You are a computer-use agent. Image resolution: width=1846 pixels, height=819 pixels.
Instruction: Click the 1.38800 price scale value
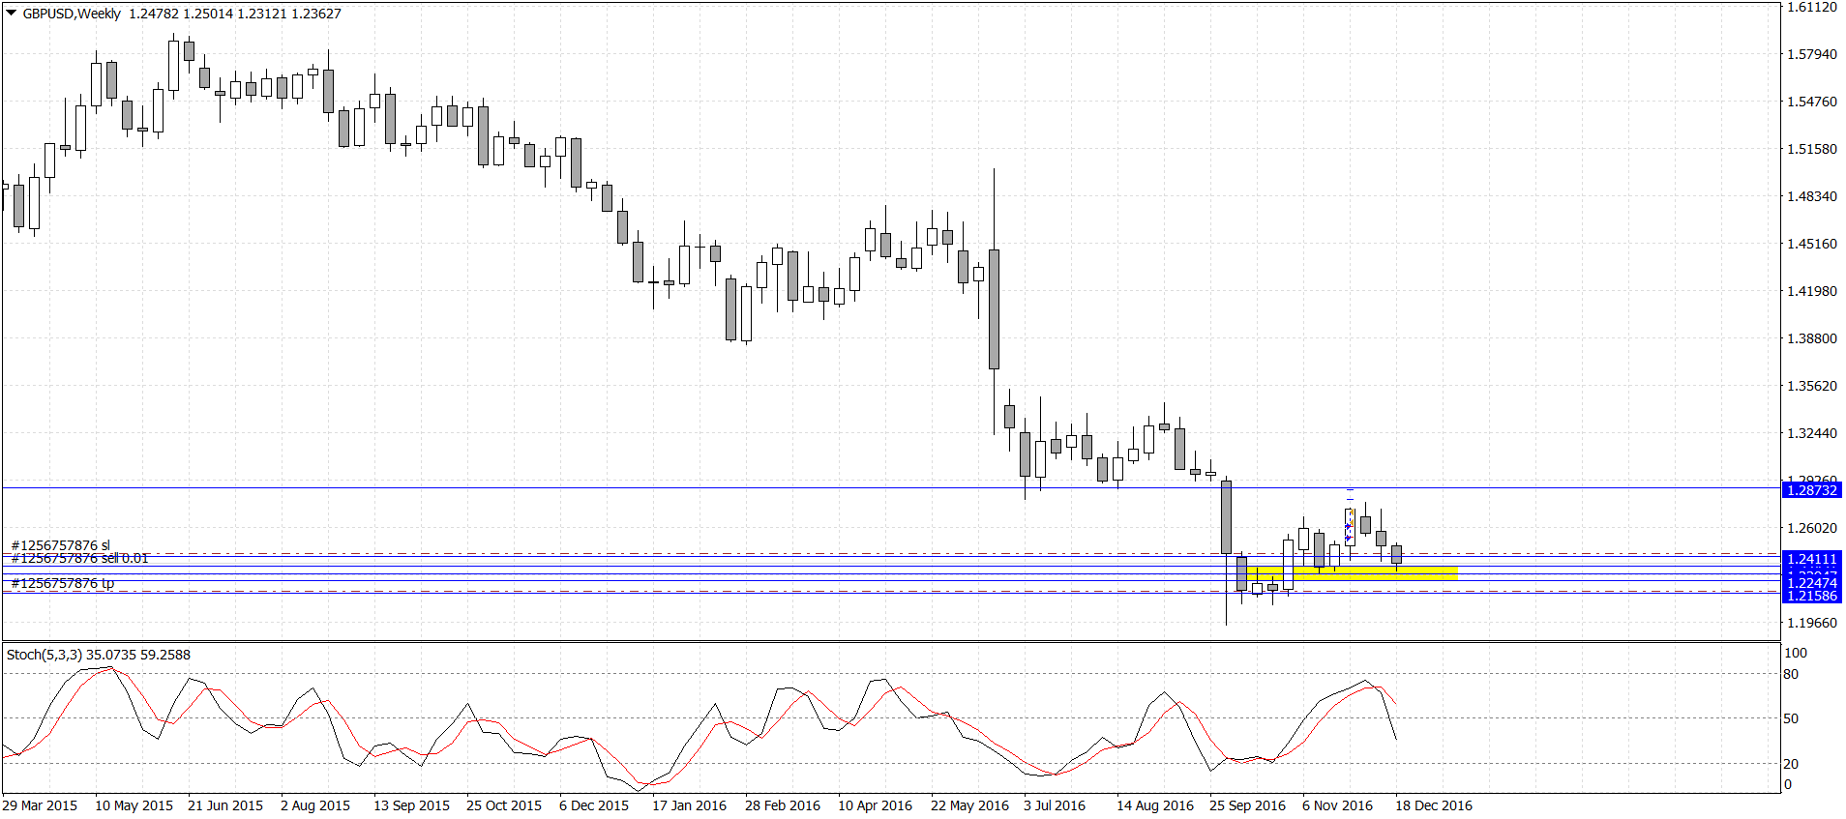1811,338
